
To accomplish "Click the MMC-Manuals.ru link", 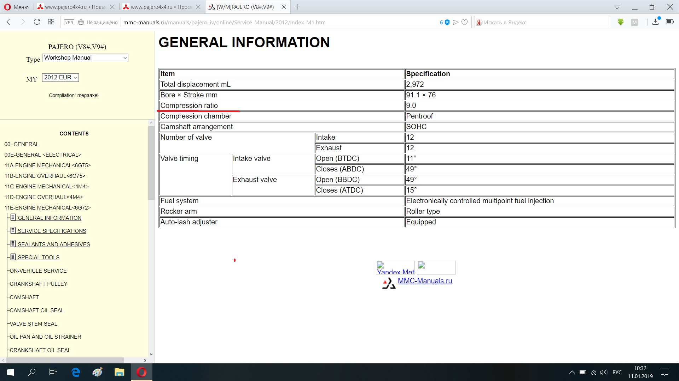I will pos(425,281).
